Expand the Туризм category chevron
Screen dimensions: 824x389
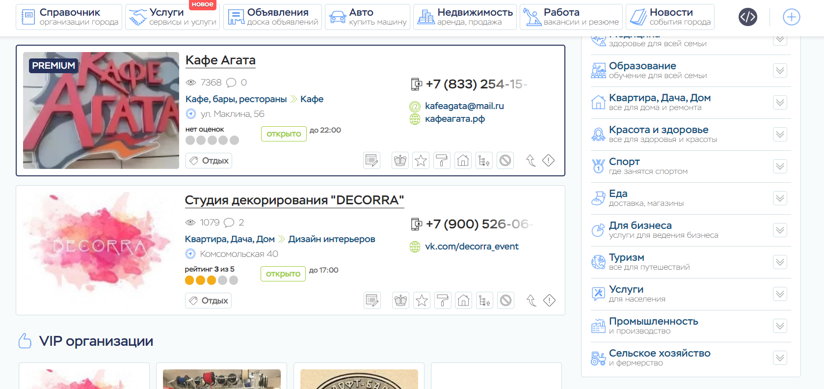click(x=780, y=262)
